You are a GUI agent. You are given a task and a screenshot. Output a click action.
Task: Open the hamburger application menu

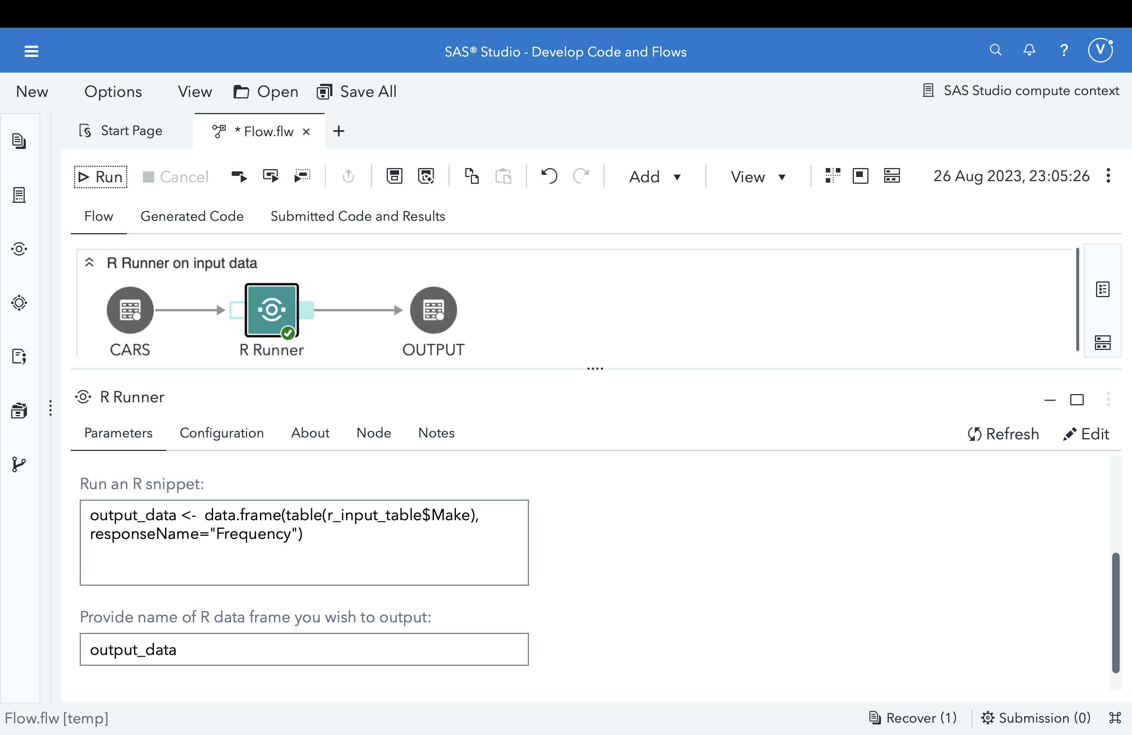(x=31, y=51)
